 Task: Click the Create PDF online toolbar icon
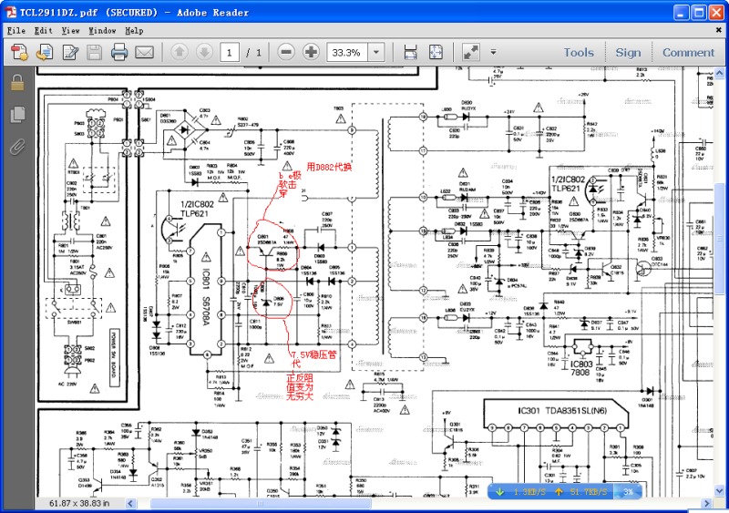(x=19, y=52)
